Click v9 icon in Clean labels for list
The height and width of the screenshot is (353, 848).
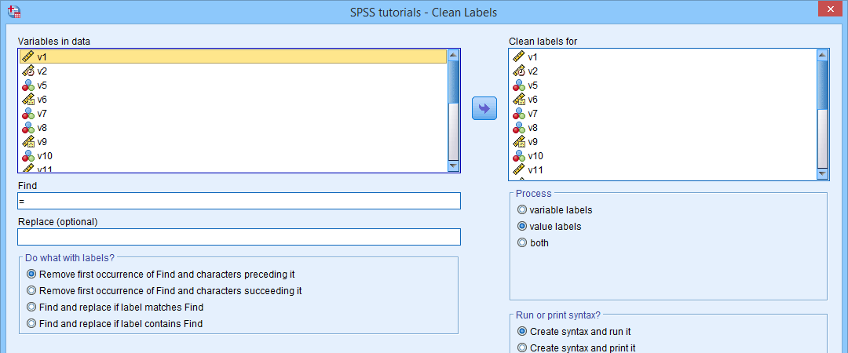click(x=519, y=142)
